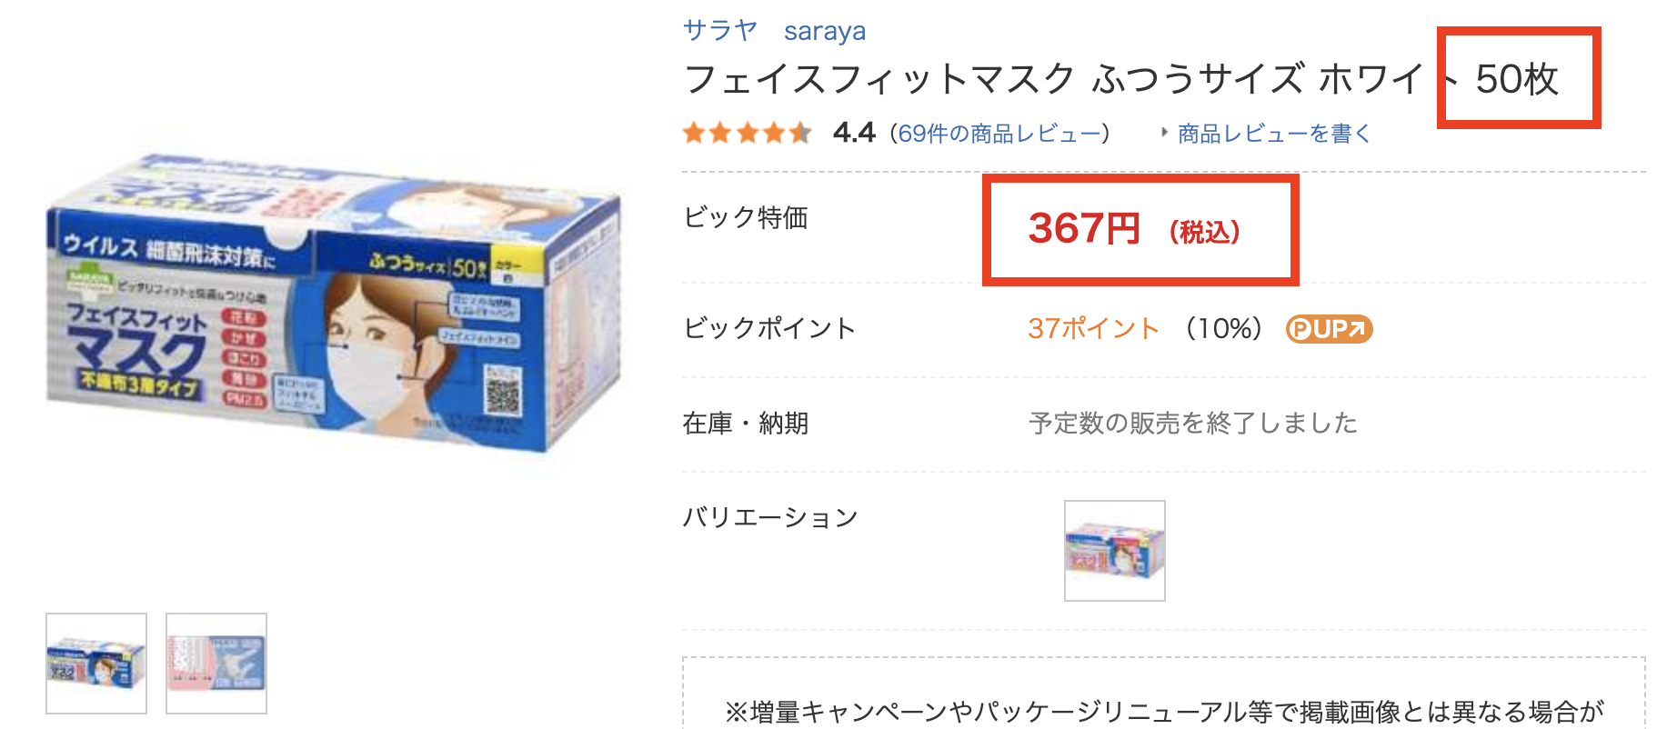Screen dimensions: 1677x729
Task: Click the first gold rating star
Action: coord(695,134)
